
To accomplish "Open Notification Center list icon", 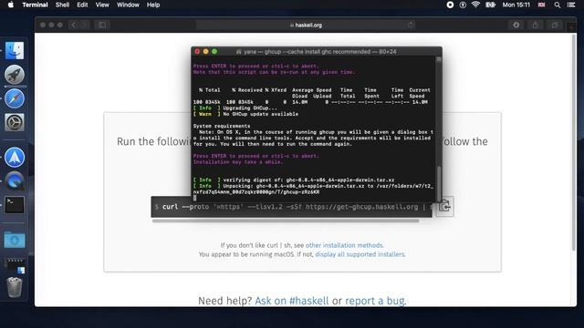I will click(571, 5).
